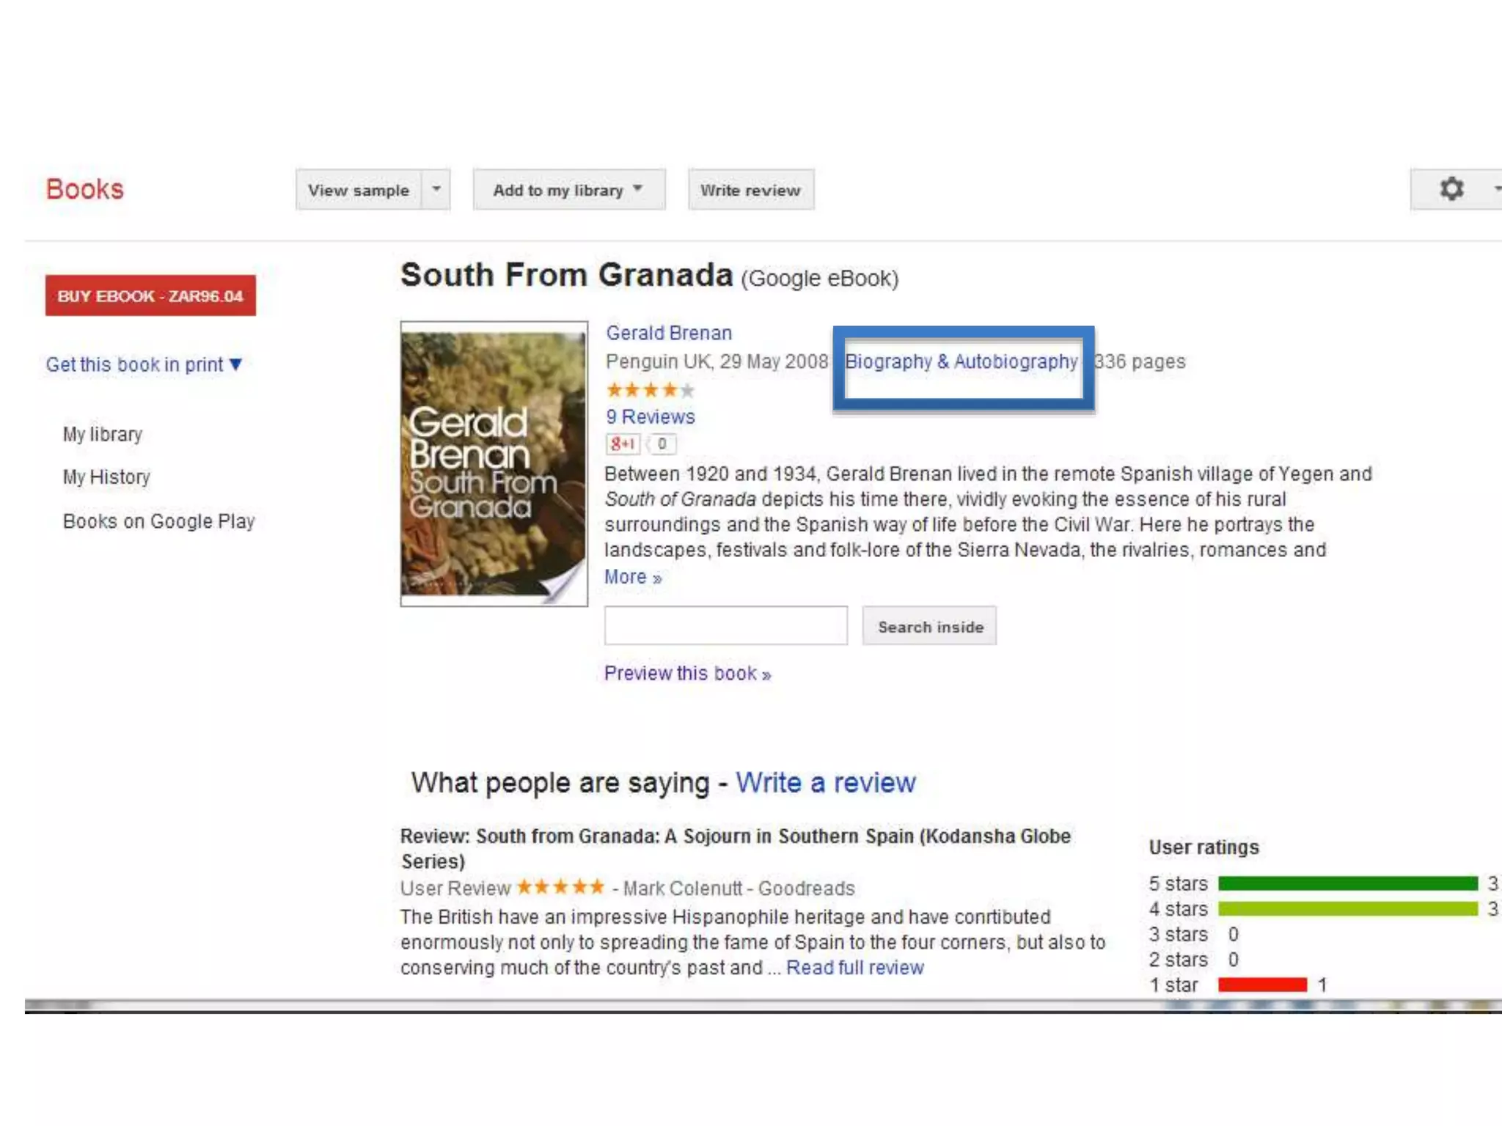Open the View sample dropdown arrow

point(436,189)
